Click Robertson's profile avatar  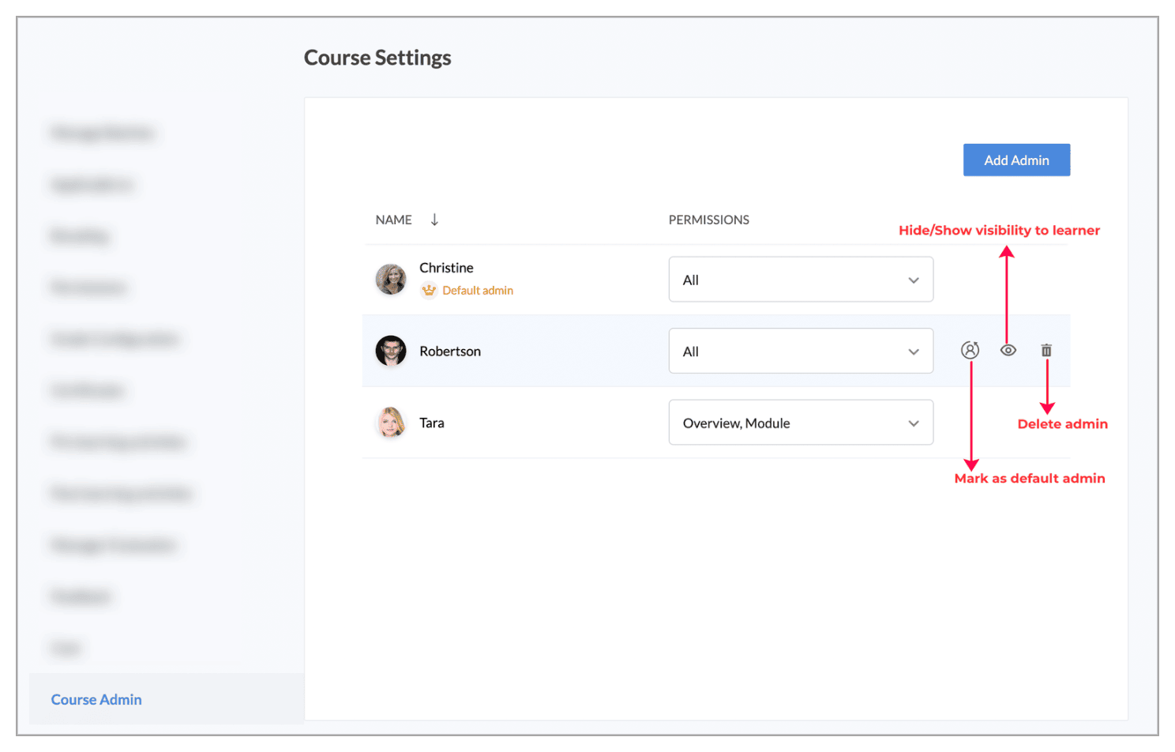pyautogui.click(x=391, y=351)
